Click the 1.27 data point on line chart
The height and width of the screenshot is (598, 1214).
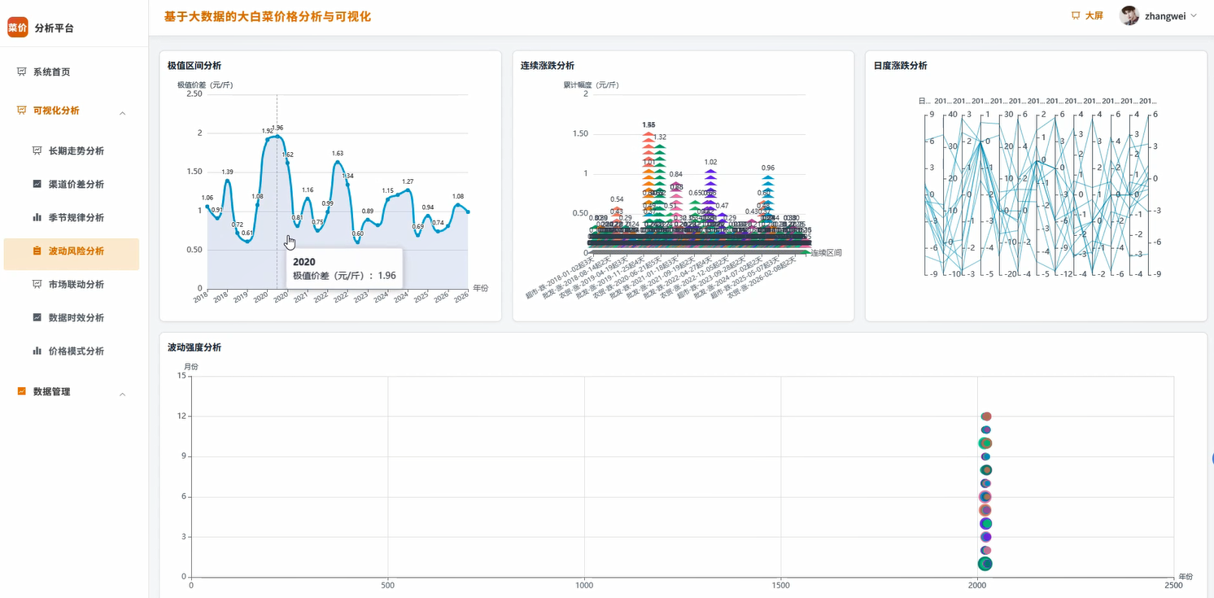tap(408, 190)
